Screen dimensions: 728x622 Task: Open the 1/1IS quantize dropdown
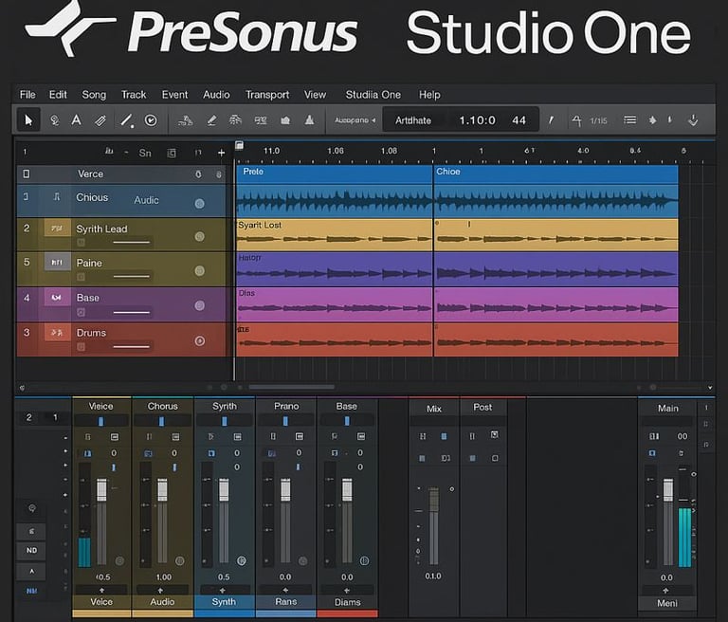(x=598, y=120)
